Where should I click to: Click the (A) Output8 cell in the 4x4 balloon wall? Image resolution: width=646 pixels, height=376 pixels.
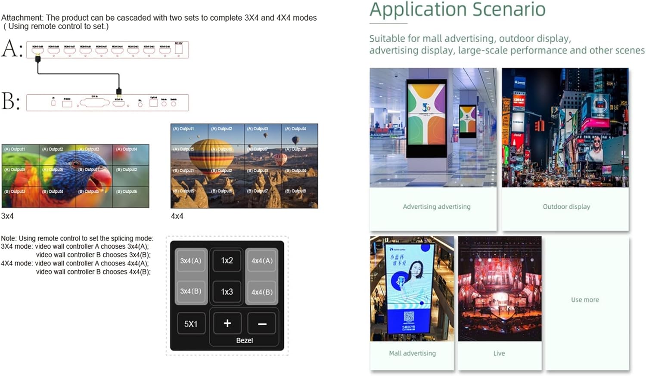click(x=300, y=155)
